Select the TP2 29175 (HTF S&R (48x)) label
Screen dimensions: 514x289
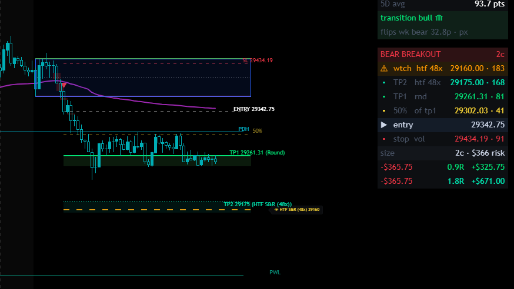258,204
